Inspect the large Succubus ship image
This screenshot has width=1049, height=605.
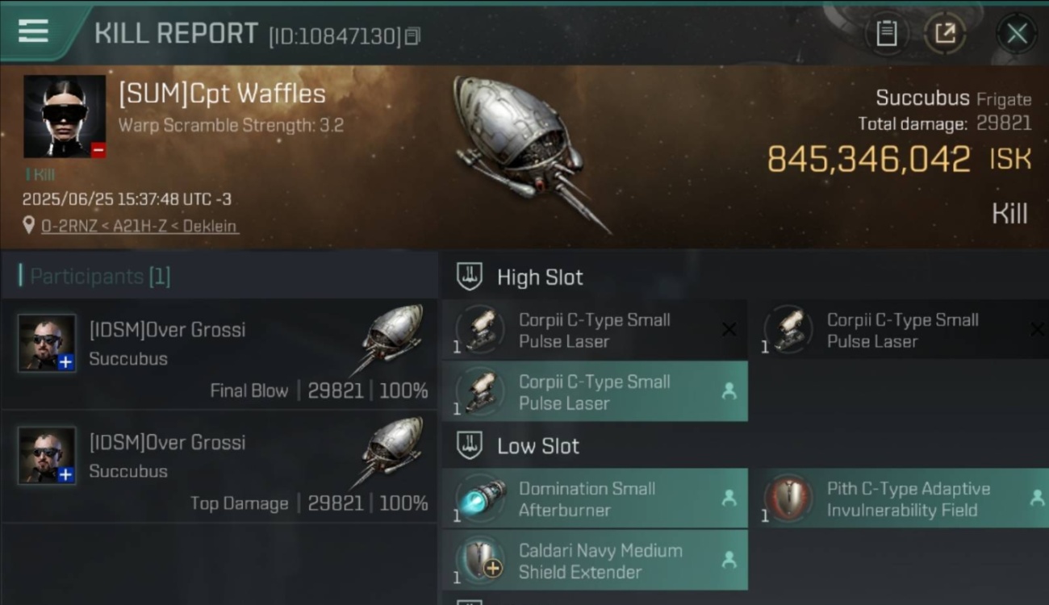tap(529, 153)
